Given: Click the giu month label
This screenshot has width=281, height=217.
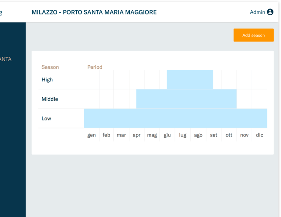Looking at the screenshot, I should [167, 135].
